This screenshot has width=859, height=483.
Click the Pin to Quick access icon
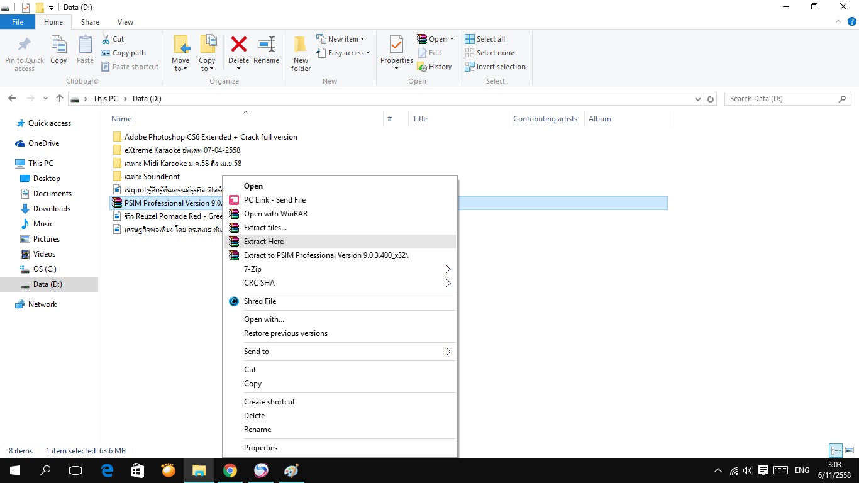(24, 45)
